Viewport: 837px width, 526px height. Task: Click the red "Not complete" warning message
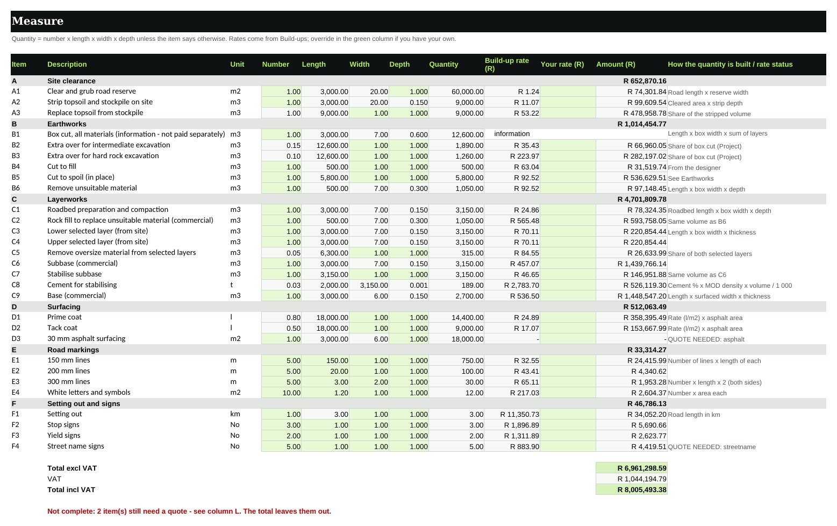(x=189, y=511)
